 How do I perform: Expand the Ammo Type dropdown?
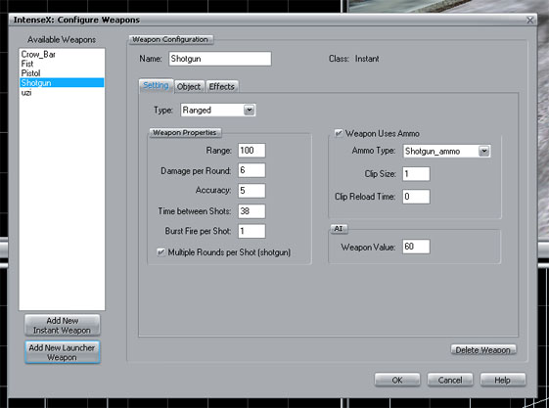pyautogui.click(x=483, y=151)
